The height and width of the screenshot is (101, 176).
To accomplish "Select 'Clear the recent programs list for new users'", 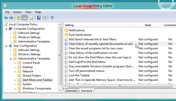I will pyautogui.click(x=96, y=48).
